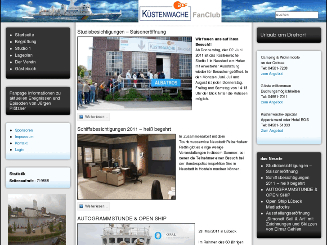This screenshot has width=327, height=245.
Task: Open the Begrüßung menu item
Action: 26,42
